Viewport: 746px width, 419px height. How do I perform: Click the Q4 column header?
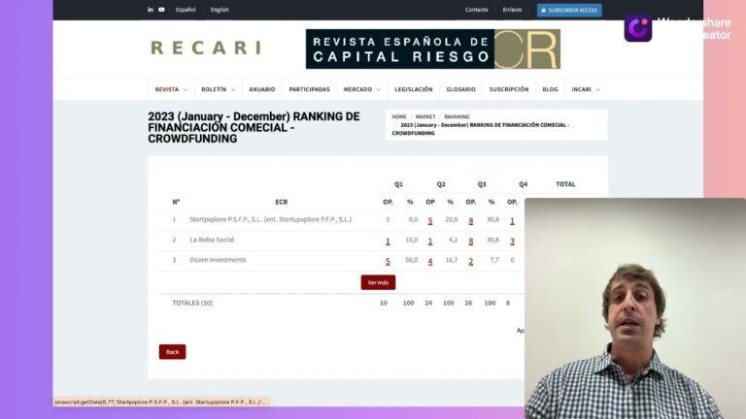524,184
